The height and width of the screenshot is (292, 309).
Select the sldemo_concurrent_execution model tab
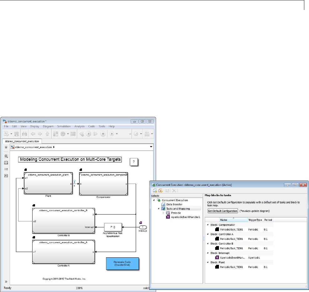(x=22, y=141)
